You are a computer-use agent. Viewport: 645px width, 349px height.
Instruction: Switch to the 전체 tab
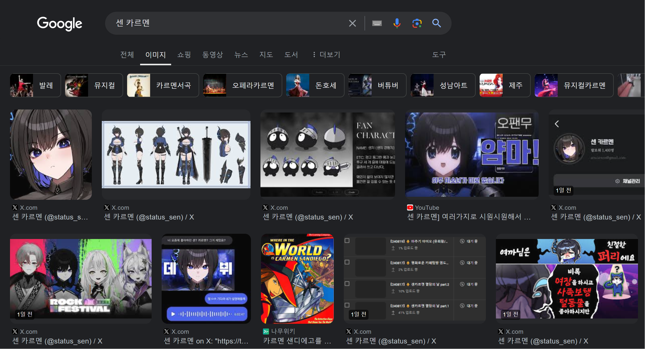click(127, 54)
